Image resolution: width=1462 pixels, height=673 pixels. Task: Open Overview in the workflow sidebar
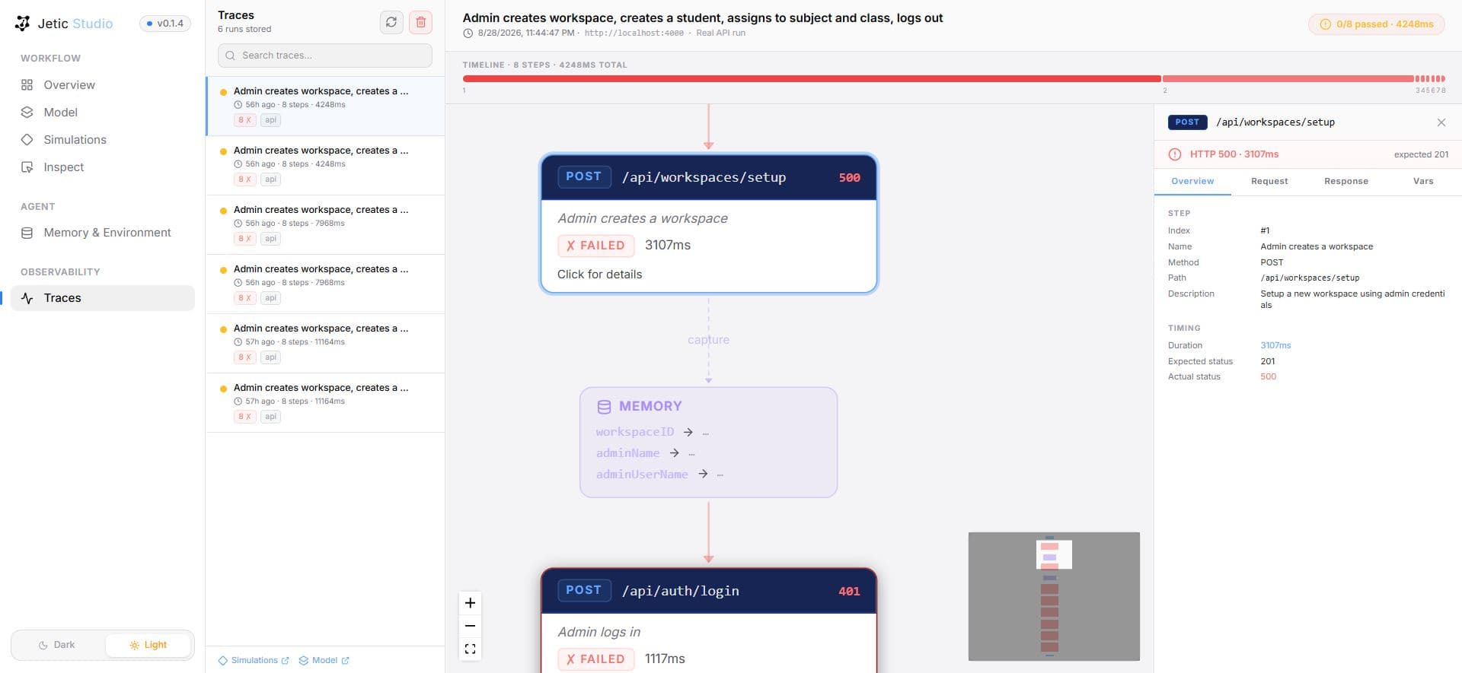click(103, 85)
